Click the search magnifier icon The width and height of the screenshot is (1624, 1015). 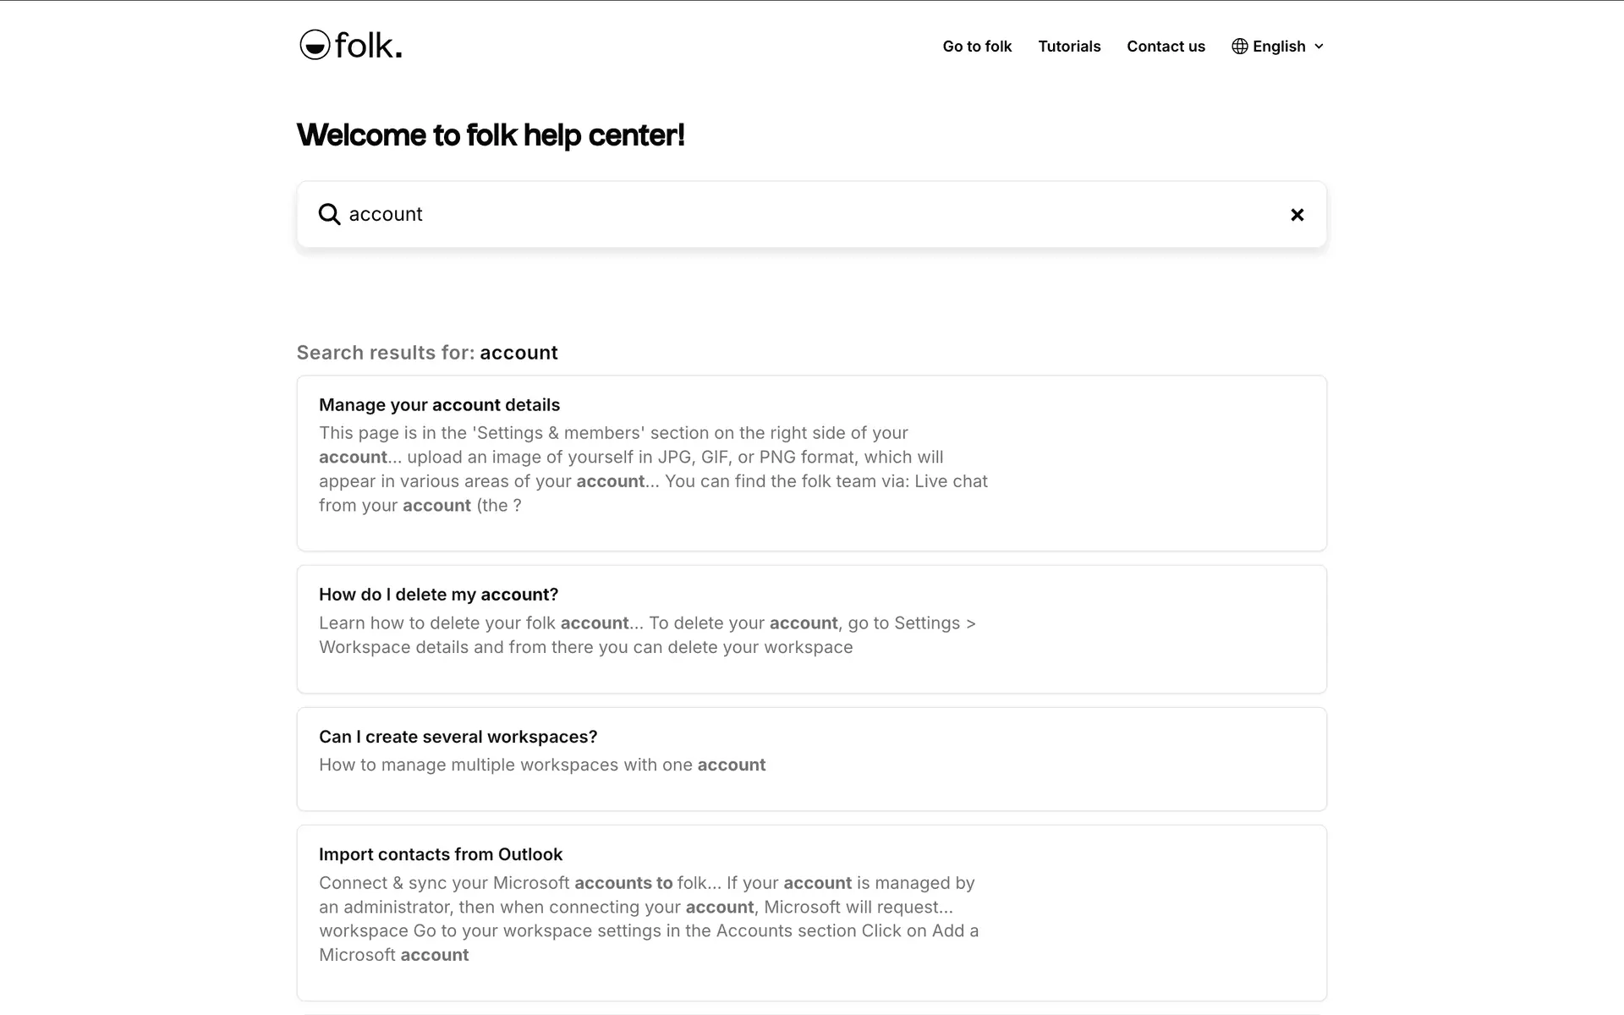329,215
